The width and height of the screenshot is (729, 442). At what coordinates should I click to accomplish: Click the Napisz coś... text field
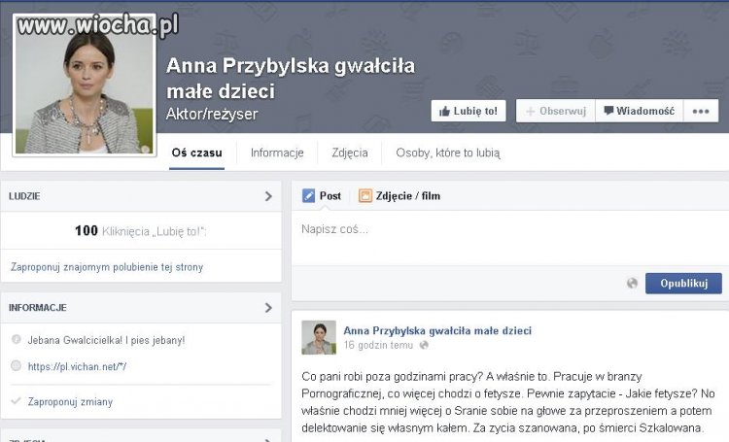(x=510, y=237)
